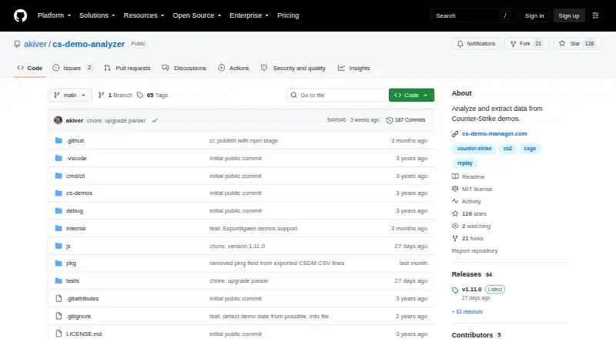
Task: Click the .gitattributes file icon
Action: pos(59,298)
